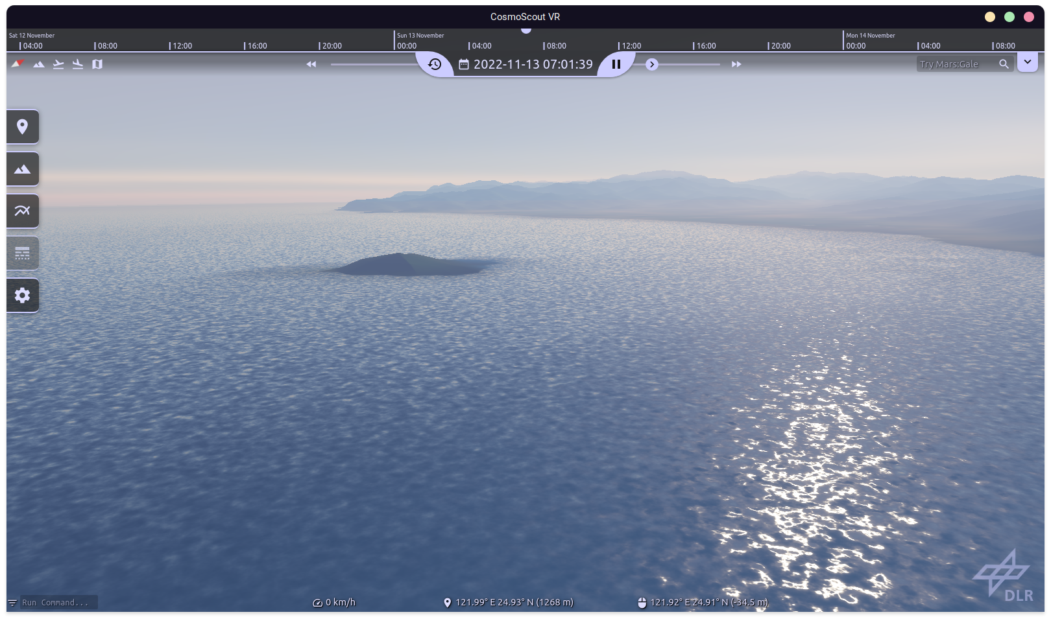1051x619 pixels.
Task: Expand the top-right chevron dropdown
Action: tap(1028, 62)
